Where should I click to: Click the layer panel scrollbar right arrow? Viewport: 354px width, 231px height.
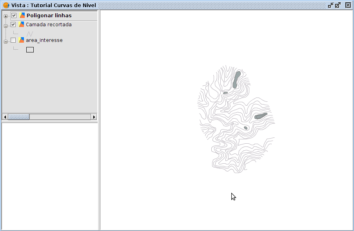(x=94, y=117)
